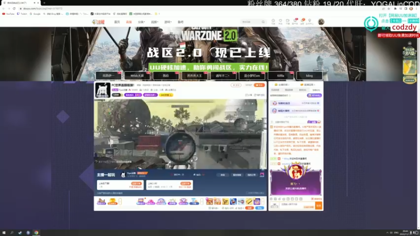Go to 首页 in the nav bar
This screenshot has width=420, height=236.
click(x=117, y=22)
